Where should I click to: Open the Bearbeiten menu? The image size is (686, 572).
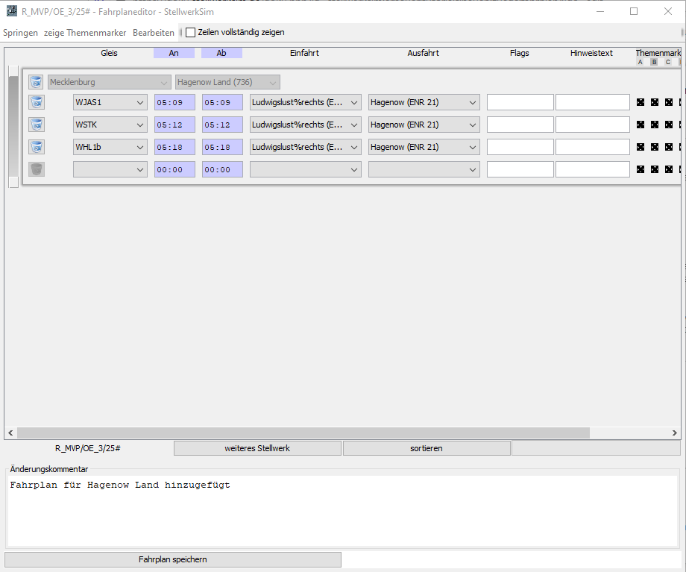tap(153, 33)
